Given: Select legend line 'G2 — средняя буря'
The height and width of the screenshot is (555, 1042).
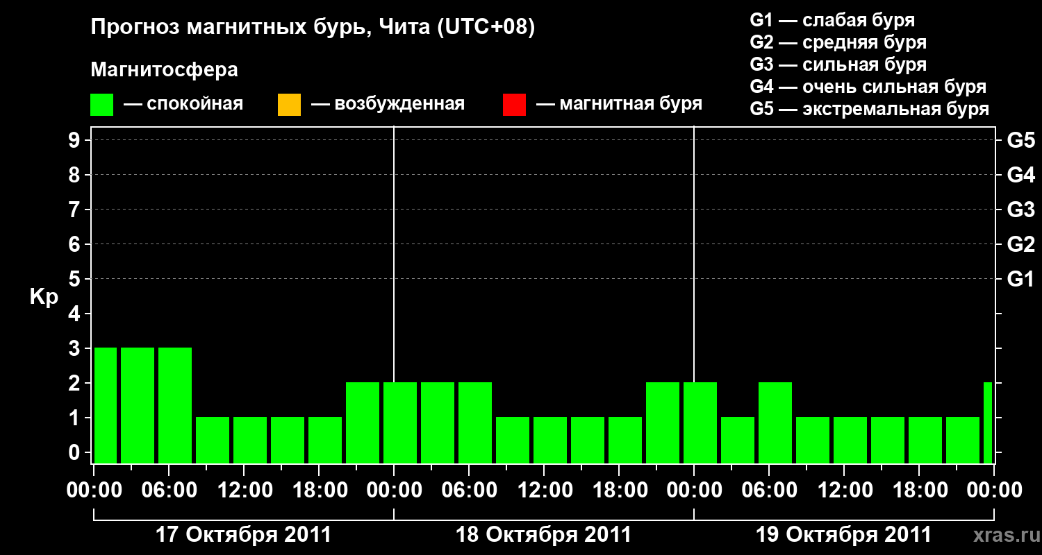Looking at the screenshot, I should 838,42.
